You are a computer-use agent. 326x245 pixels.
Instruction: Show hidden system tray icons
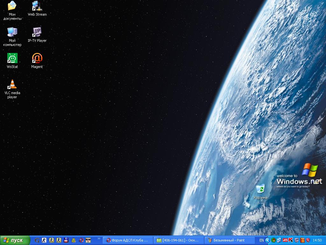point(268,240)
